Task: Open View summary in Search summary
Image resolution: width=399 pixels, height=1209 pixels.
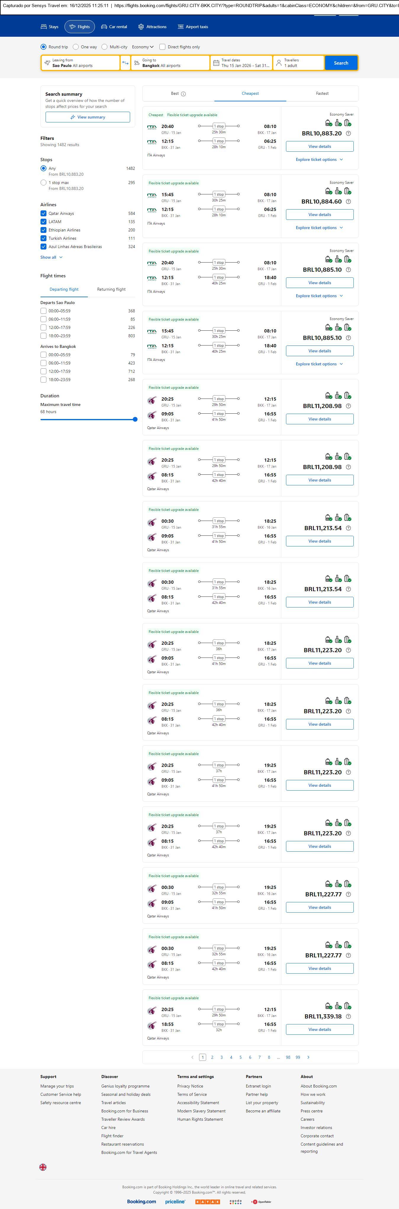Action: pos(88,117)
